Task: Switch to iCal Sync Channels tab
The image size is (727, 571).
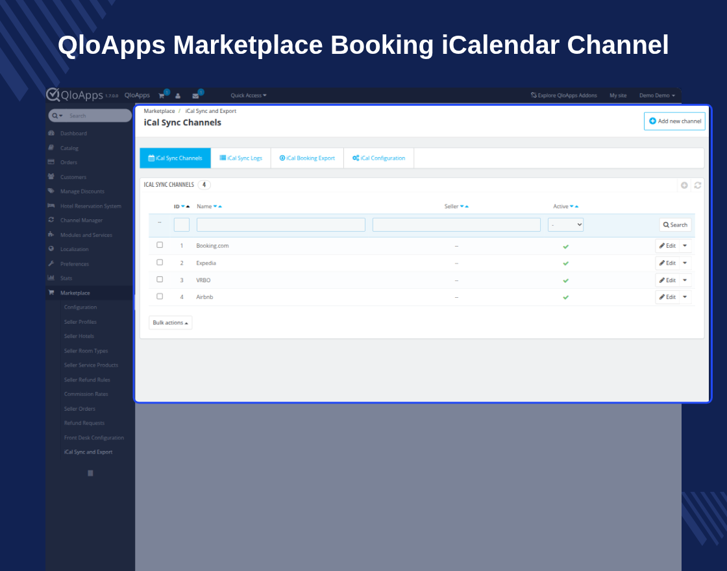Action: point(175,158)
